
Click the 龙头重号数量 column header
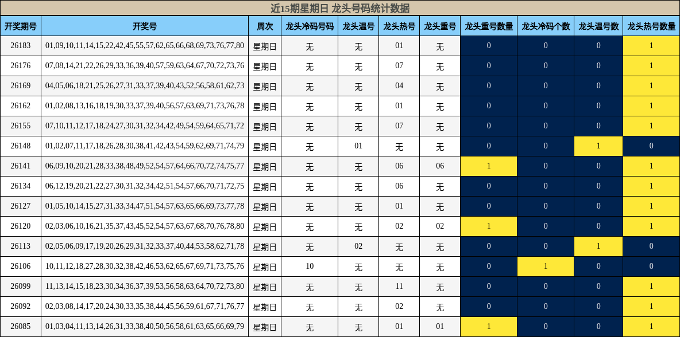[x=489, y=26]
